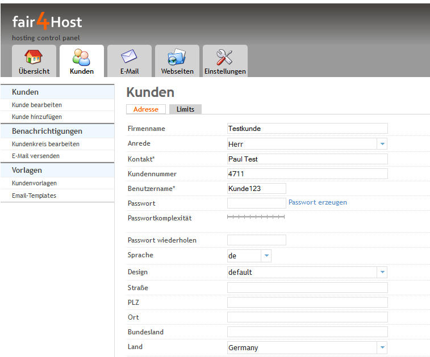The height and width of the screenshot is (357, 430).
Task: Focus the Benutzername text field
Action: tap(256, 188)
